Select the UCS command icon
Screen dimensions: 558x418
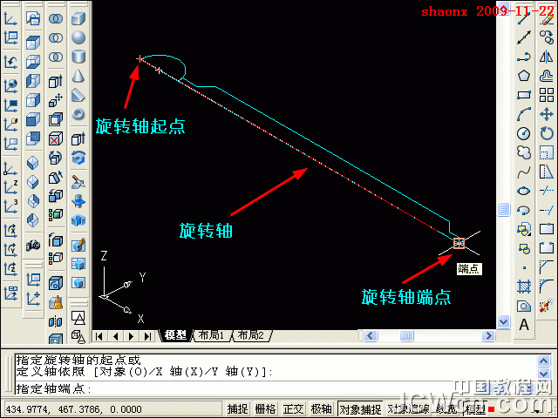(10, 18)
